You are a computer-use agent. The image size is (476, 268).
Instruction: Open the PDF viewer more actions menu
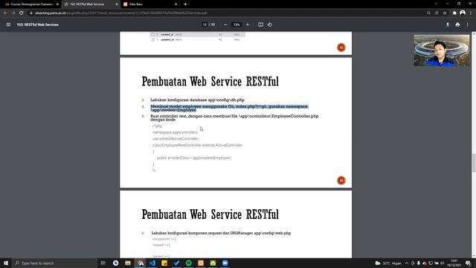[468, 25]
